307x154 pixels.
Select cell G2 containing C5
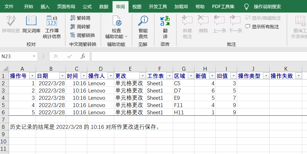184,83
